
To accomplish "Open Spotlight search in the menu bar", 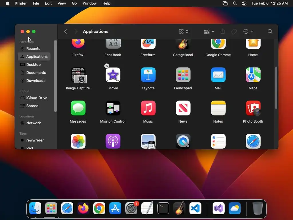I will pos(235,3).
